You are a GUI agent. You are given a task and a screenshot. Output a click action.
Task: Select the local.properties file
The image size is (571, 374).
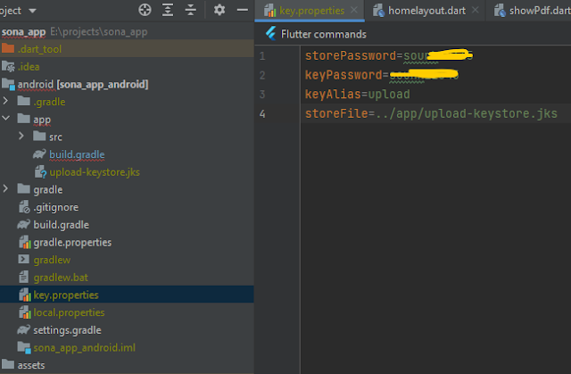click(x=68, y=312)
